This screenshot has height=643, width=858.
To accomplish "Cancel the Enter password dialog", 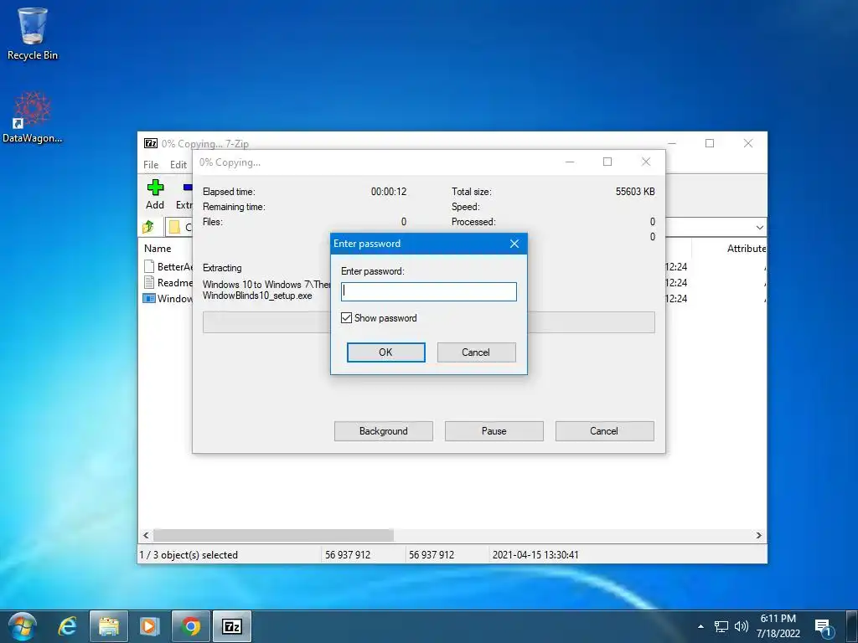I will 476,352.
